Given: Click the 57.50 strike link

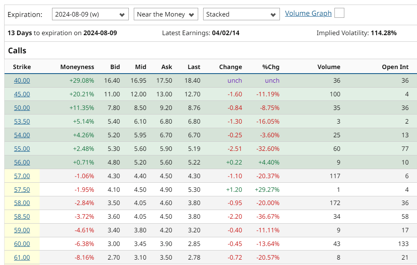Looking at the screenshot, I should [21, 189].
